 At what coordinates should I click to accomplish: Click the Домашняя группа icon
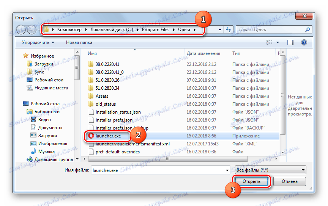pos(30,159)
